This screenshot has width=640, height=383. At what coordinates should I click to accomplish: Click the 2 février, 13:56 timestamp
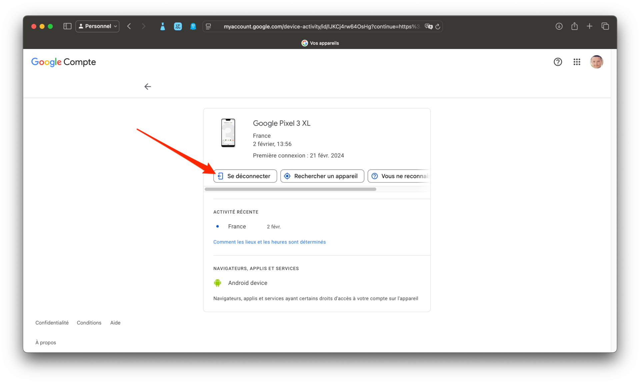click(x=272, y=144)
